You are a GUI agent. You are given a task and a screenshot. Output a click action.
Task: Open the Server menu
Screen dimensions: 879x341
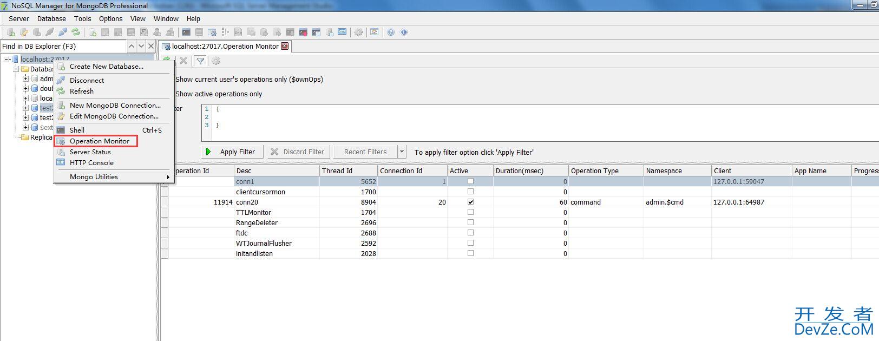(19, 18)
